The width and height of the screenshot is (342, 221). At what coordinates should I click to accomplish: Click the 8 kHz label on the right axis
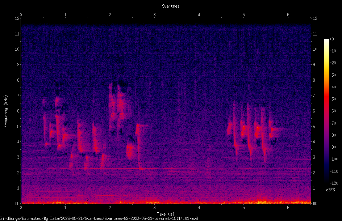click(x=314, y=80)
